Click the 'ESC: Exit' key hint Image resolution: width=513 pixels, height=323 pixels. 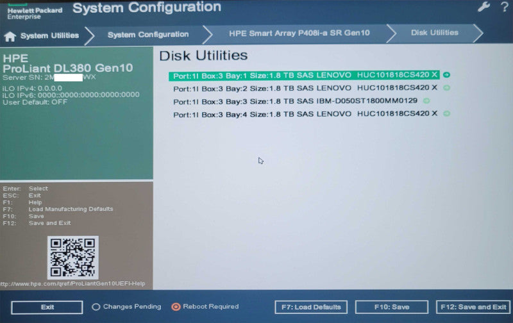point(22,195)
